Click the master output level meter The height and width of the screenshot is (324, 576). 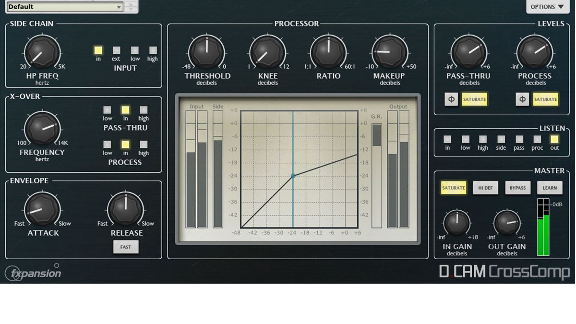(x=543, y=227)
